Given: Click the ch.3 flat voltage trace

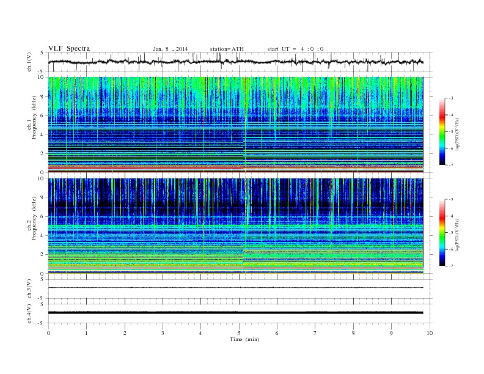Looking at the screenshot, I should (x=235, y=288).
